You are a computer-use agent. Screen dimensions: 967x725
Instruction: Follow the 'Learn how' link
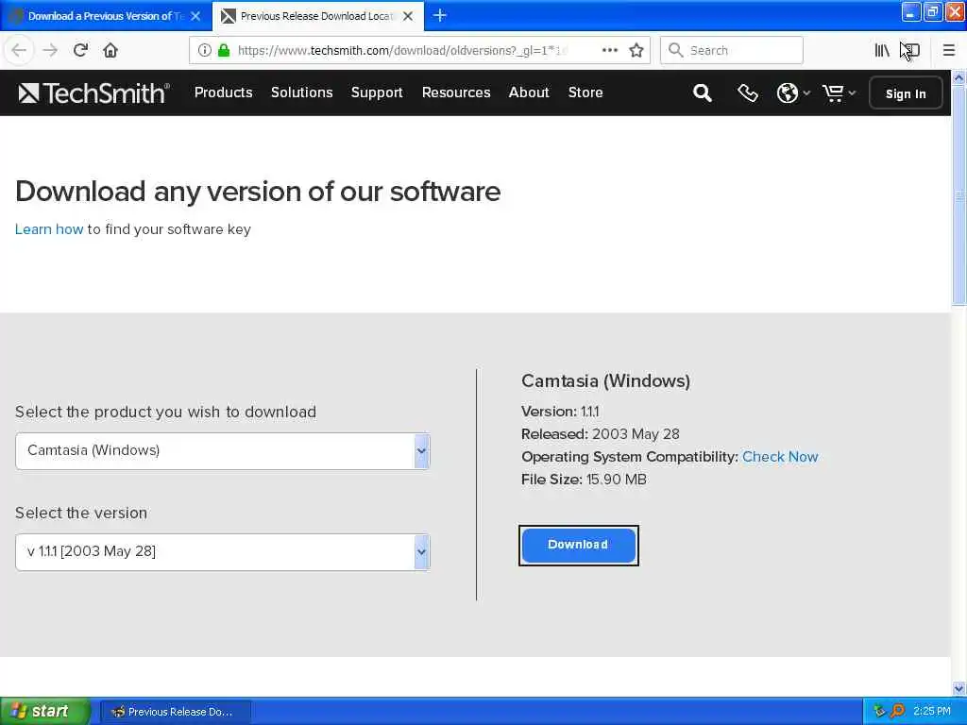[x=49, y=229]
